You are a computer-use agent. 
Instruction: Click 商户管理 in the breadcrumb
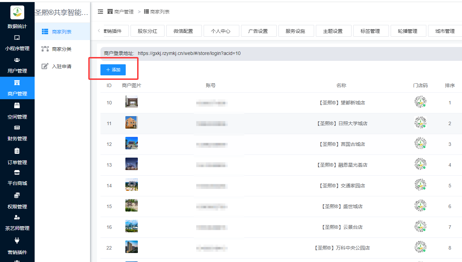(121, 12)
